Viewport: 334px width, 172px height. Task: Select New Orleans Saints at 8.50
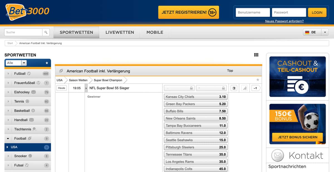(195, 118)
